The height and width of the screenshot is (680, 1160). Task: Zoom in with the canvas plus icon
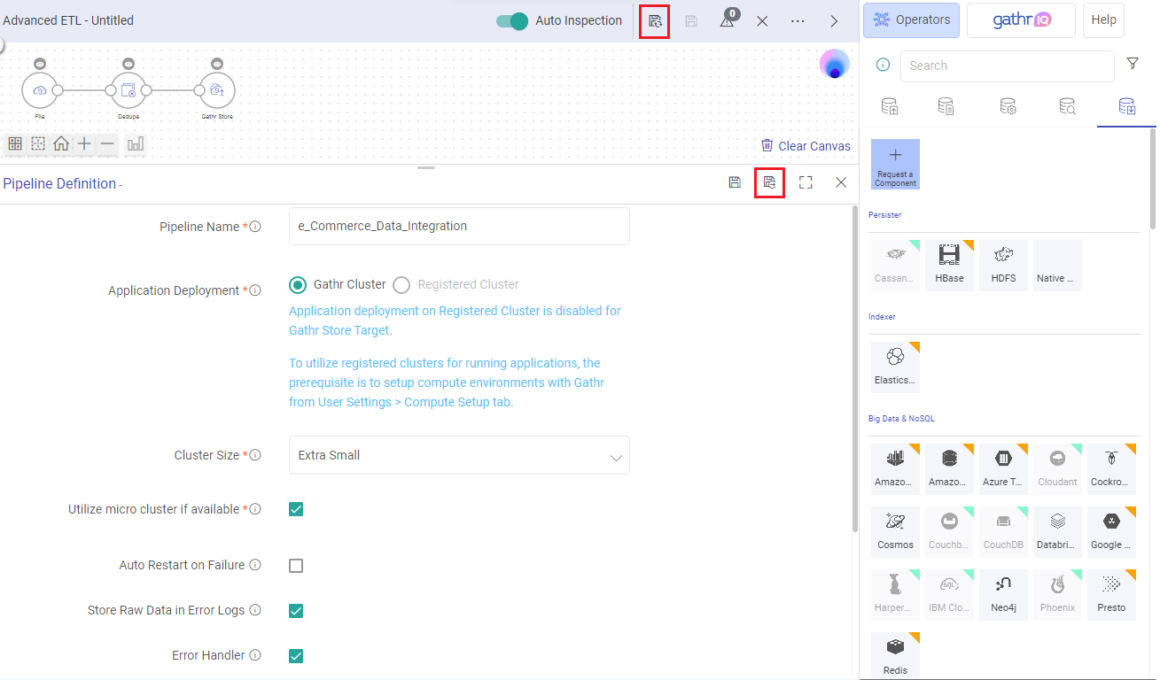pyautogui.click(x=84, y=143)
